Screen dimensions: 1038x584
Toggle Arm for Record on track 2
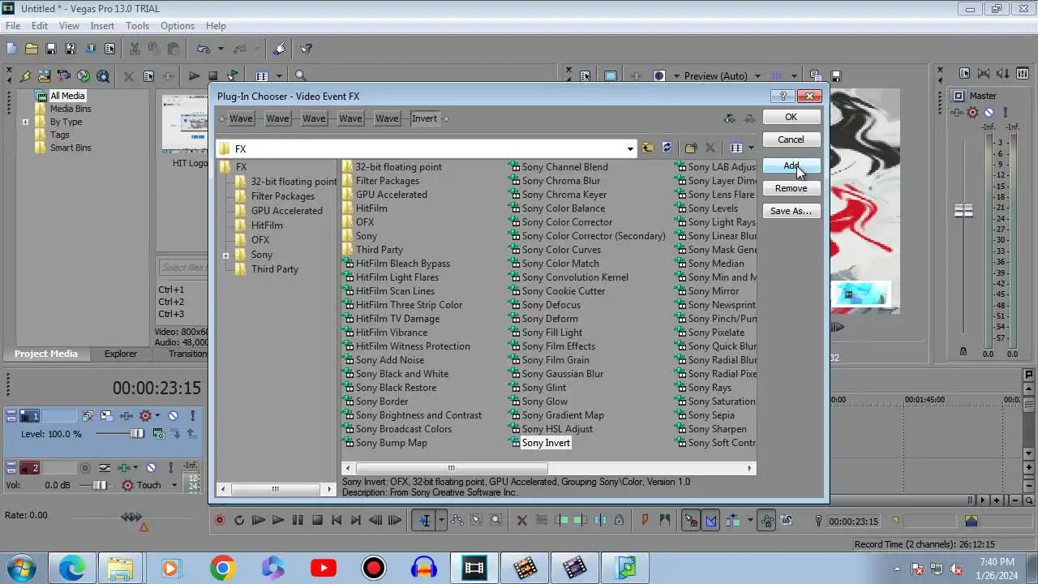point(84,468)
